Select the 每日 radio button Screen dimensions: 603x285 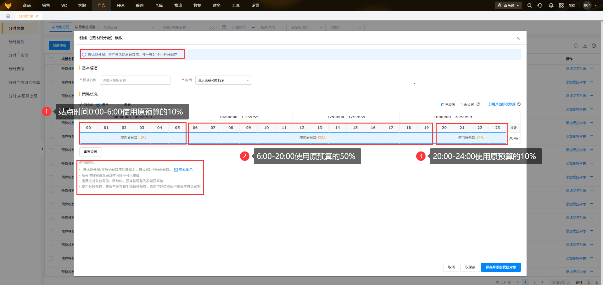pos(98,105)
